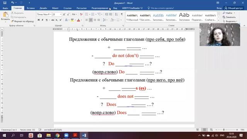Screen dimensions: 247x139
Task: Open the text effects icon
Action: [x=66, y=20]
